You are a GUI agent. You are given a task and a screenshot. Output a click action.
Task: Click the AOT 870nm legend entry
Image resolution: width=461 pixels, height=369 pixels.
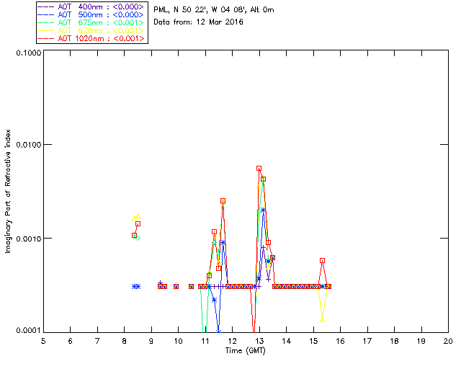pyautogui.click(x=91, y=30)
